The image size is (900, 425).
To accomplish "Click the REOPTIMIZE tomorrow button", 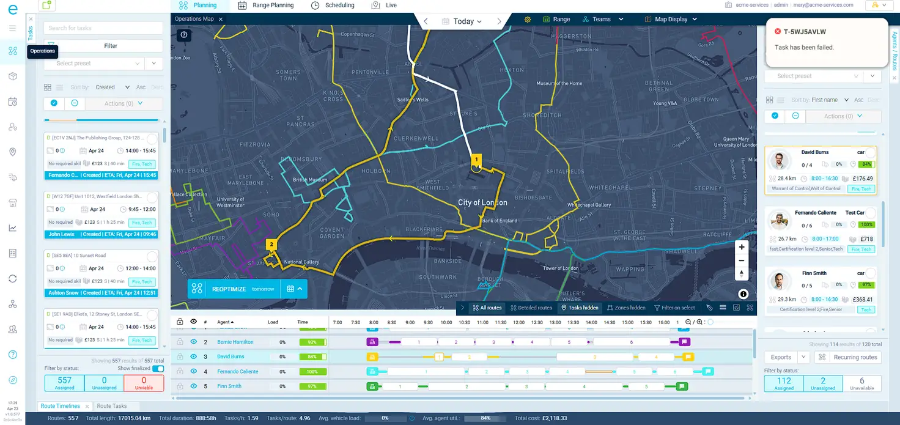I will point(234,289).
